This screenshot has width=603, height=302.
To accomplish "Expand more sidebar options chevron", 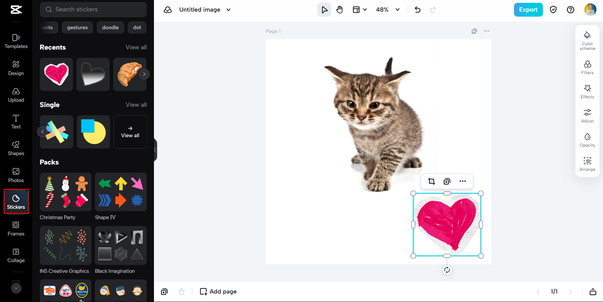I will [16, 288].
